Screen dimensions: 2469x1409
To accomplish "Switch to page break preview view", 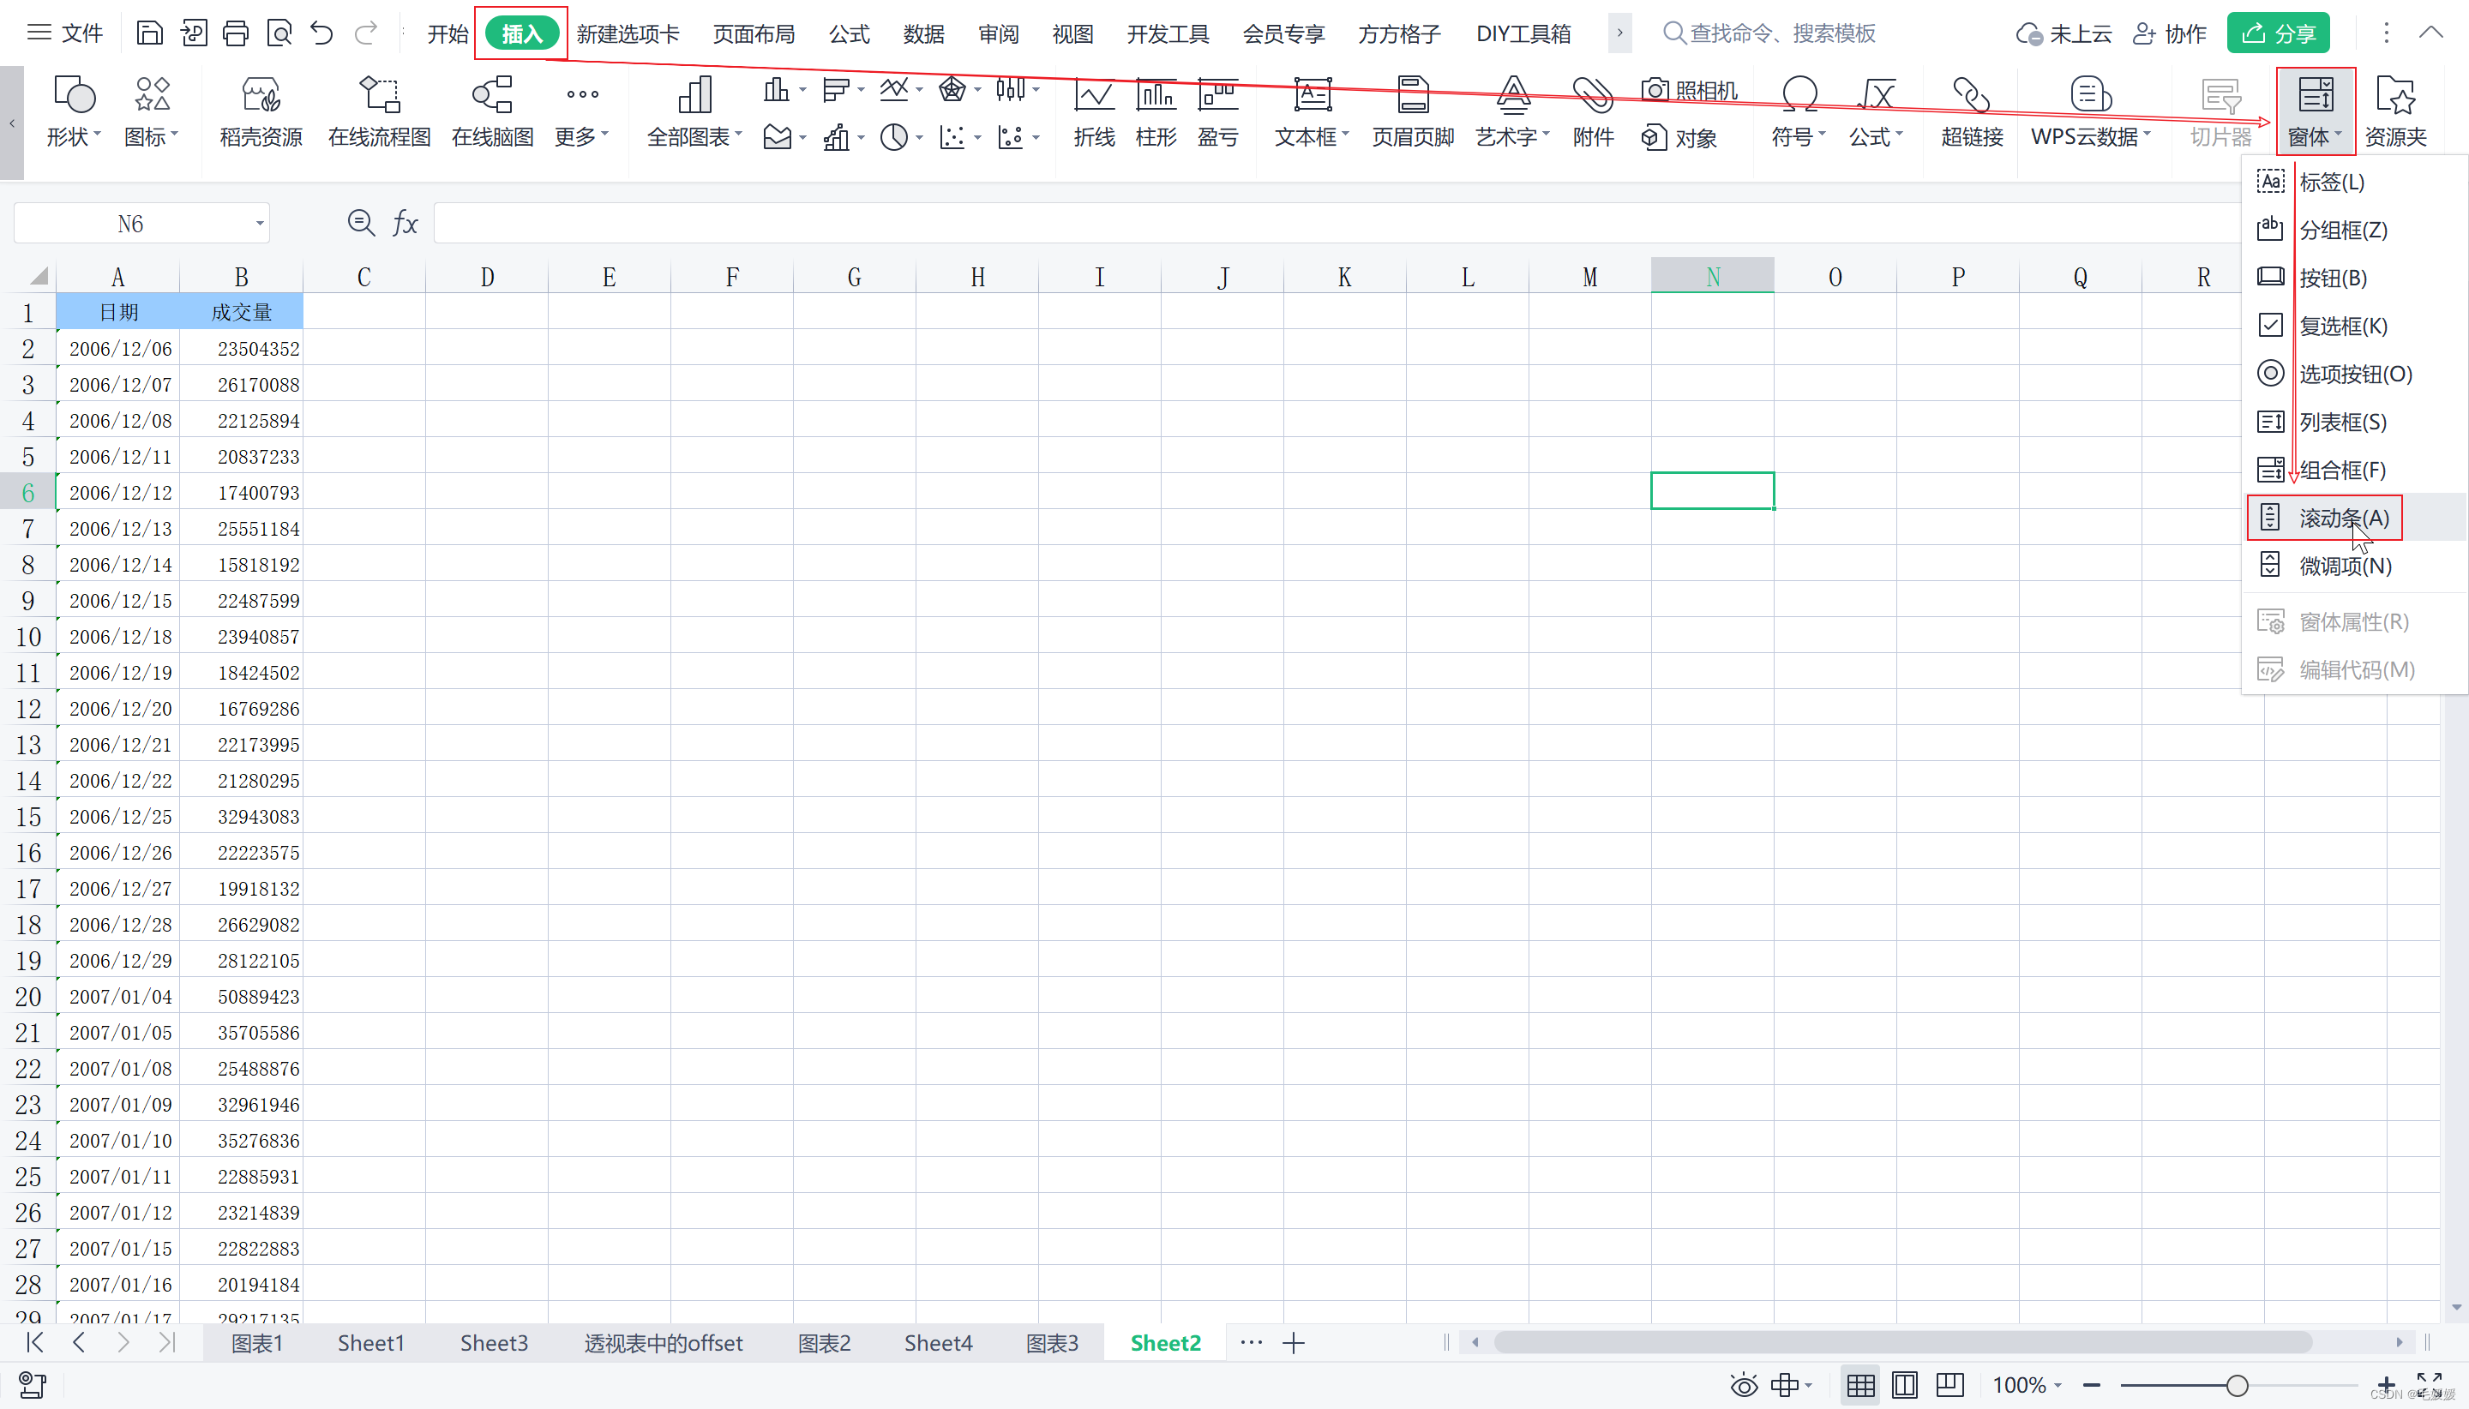I will click(x=1905, y=1385).
